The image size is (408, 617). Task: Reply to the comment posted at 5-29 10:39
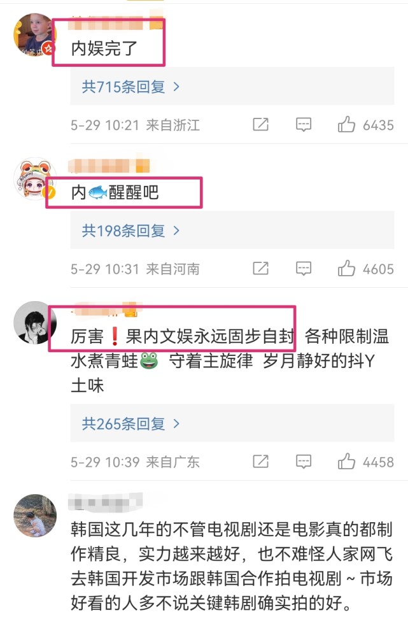pyautogui.click(x=304, y=462)
